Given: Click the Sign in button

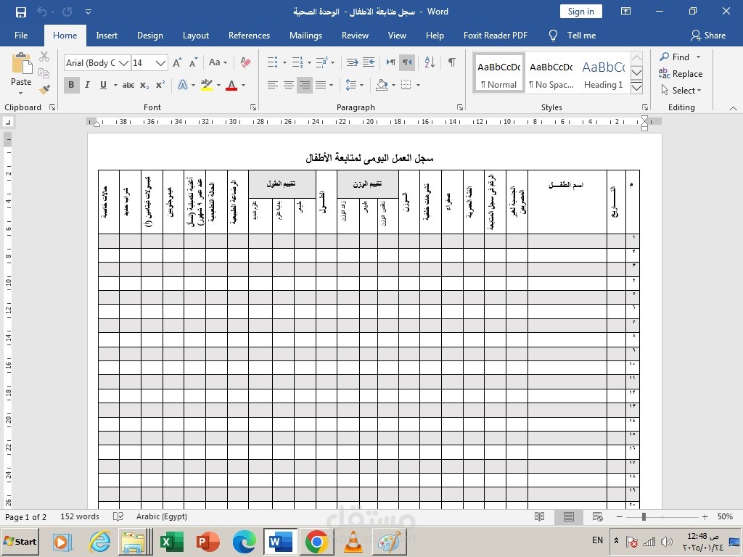Looking at the screenshot, I should coord(581,12).
